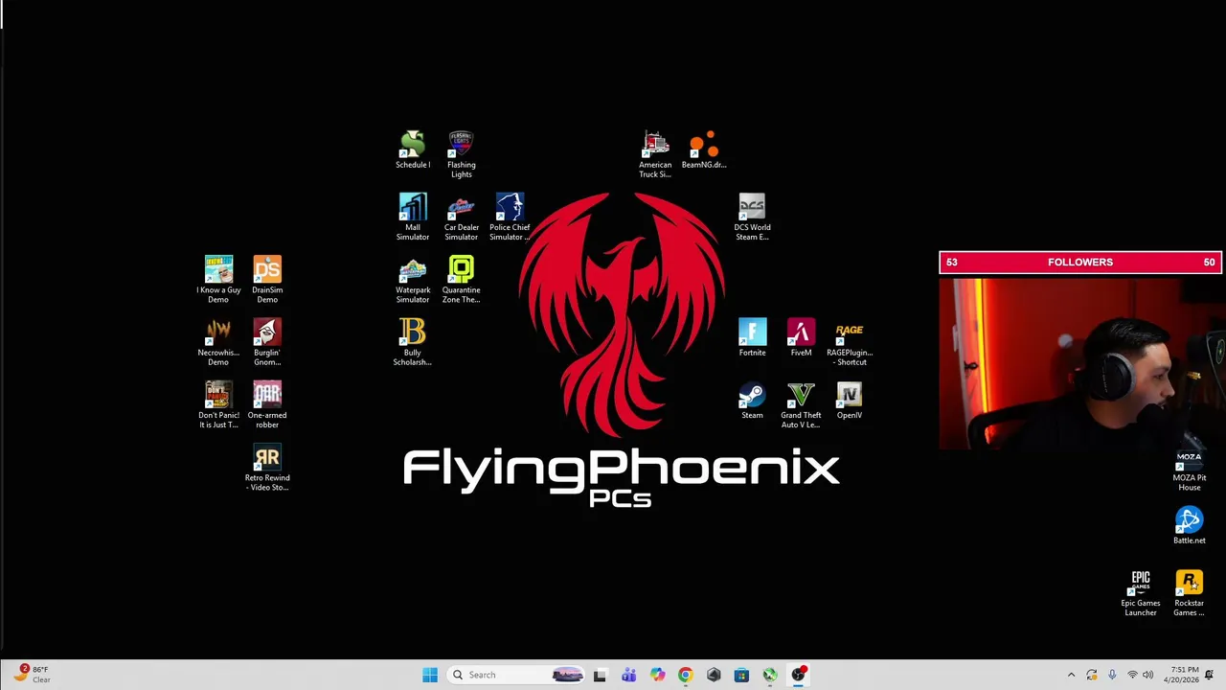This screenshot has height=690, width=1226.
Task: Open the Schedule I desktop shortcut
Action: click(x=413, y=150)
